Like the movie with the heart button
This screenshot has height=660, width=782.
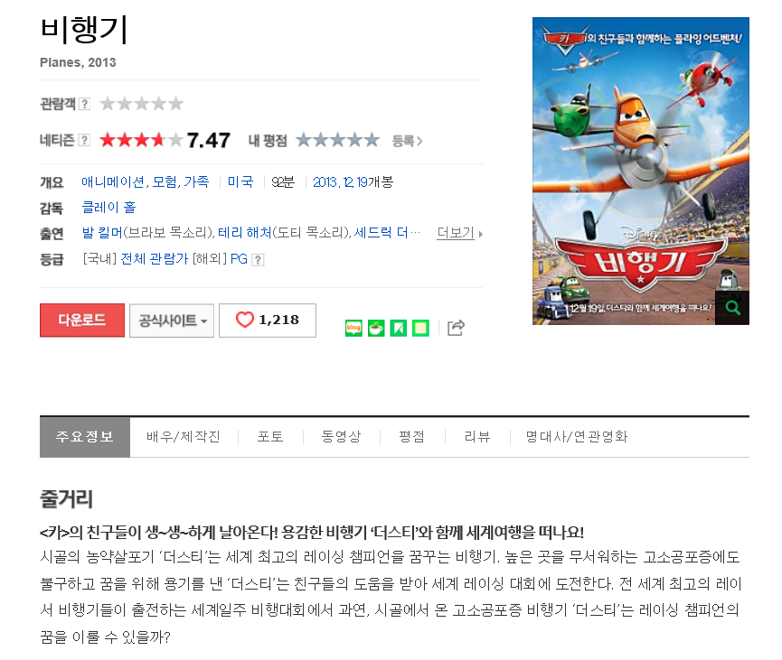(268, 321)
